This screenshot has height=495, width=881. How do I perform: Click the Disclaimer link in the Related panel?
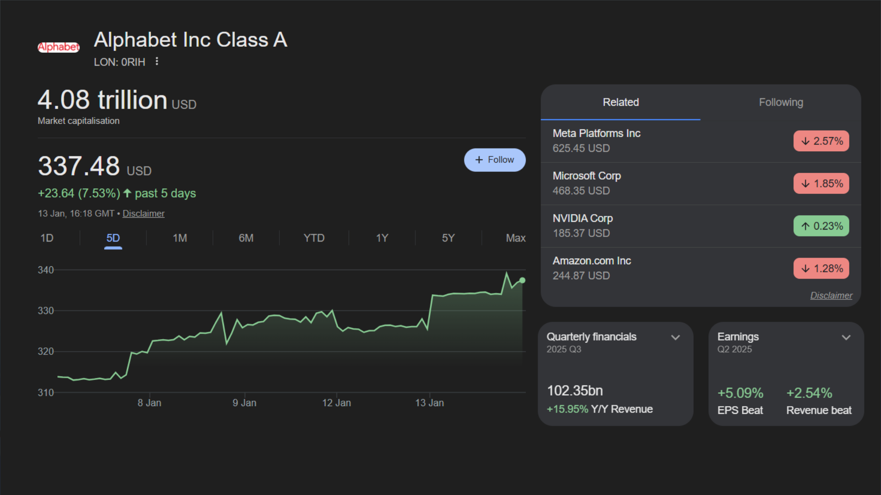click(831, 295)
